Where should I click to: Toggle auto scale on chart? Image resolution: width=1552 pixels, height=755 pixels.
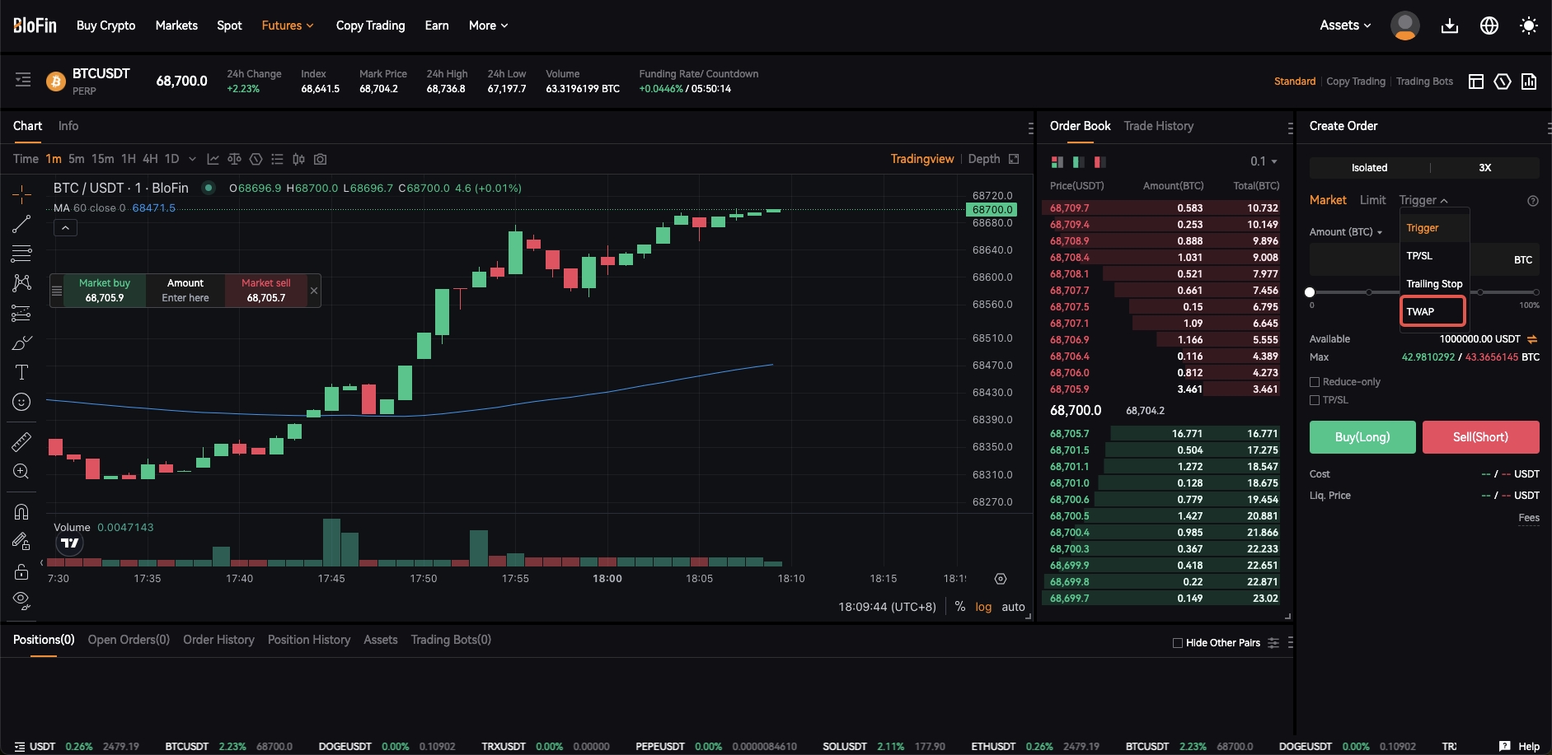point(1013,607)
